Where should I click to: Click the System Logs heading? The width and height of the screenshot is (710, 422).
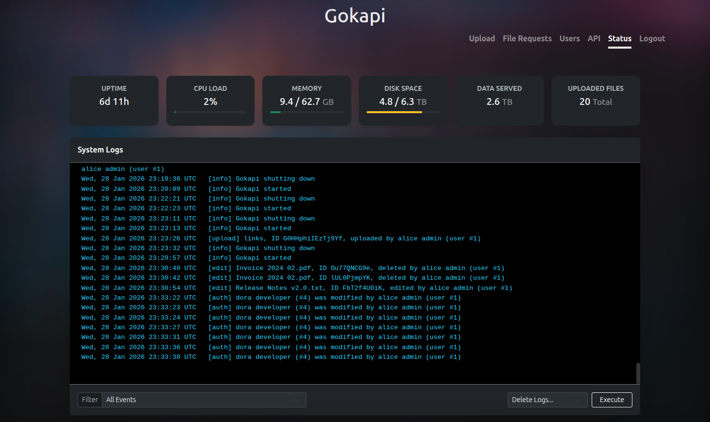pyautogui.click(x=100, y=150)
